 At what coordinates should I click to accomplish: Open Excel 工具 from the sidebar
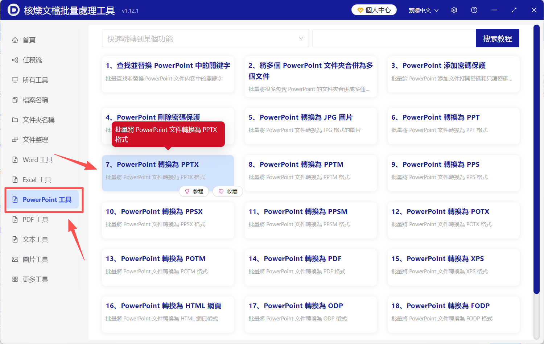[37, 179]
